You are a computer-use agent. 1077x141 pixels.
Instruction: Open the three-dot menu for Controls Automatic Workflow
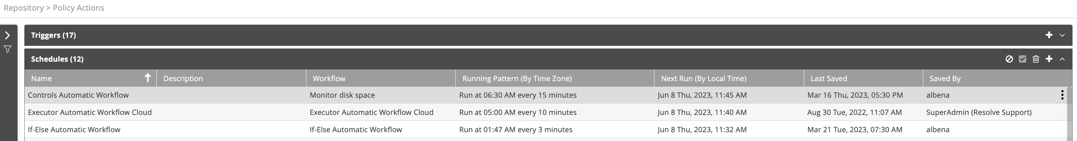coord(1062,95)
